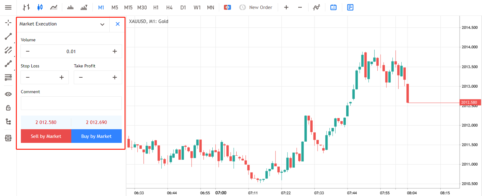Toggle objects visibility eye icon
482x196 pixels.
pyautogui.click(x=8, y=94)
